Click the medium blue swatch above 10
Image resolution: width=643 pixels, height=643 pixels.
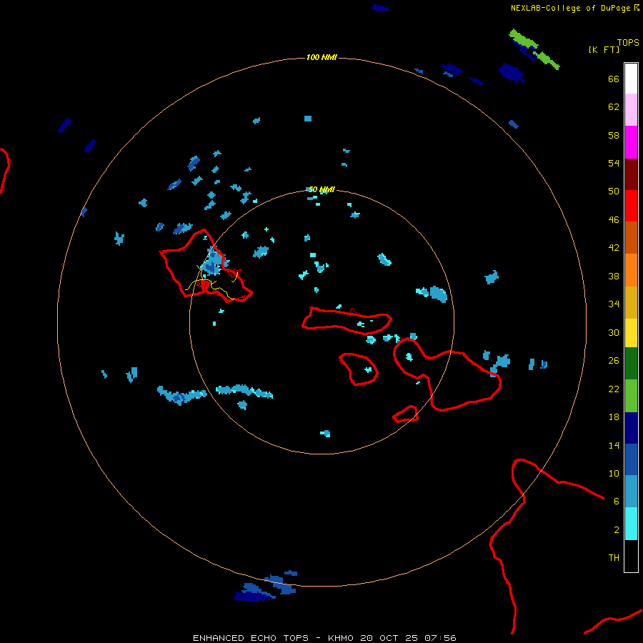point(631,459)
